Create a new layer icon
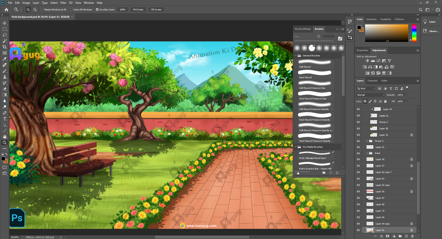This screenshot has height=239, width=442. click(406, 236)
